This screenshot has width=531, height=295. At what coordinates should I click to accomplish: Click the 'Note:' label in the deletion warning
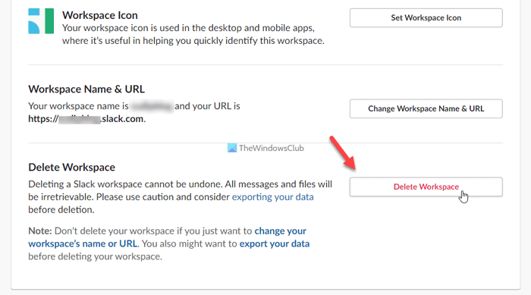(x=40, y=231)
